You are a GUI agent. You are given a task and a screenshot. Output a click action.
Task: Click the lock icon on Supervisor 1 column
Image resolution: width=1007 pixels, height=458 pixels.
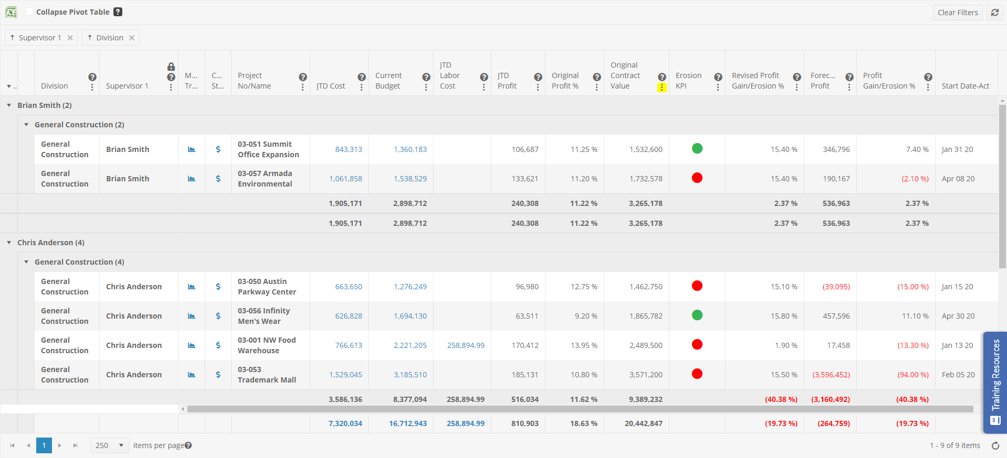[171, 67]
